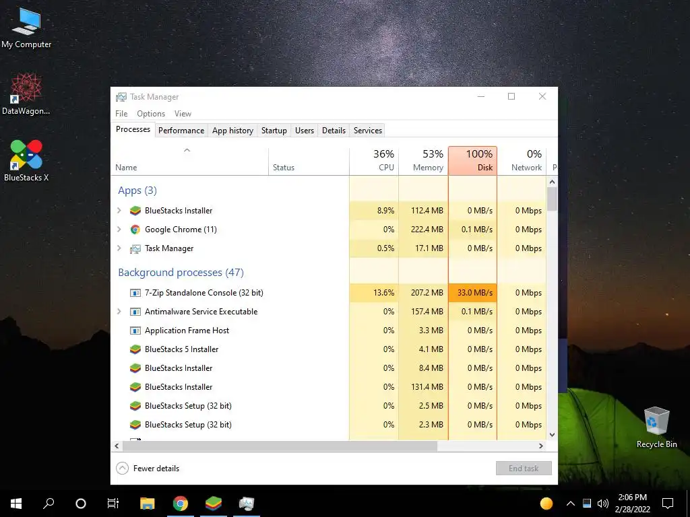Open the volume control in the system tray
The width and height of the screenshot is (690, 517).
[x=603, y=504]
